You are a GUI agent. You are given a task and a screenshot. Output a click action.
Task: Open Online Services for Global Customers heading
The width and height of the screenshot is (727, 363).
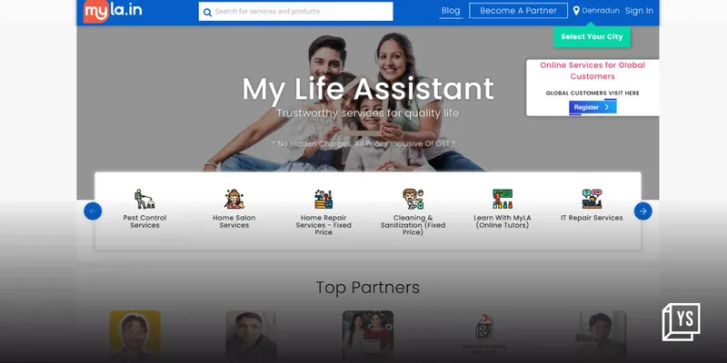pos(593,71)
